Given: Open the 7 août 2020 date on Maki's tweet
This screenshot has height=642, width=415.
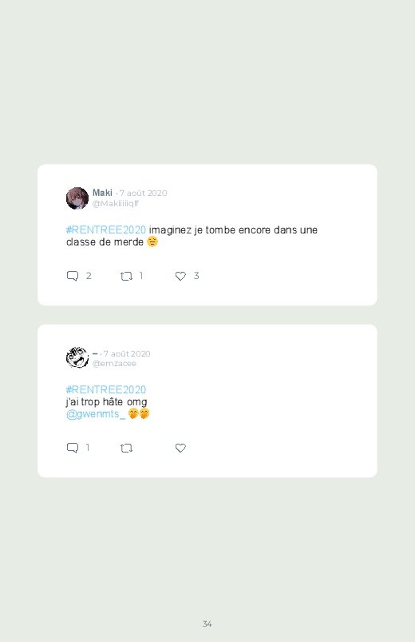Looking at the screenshot, I should (x=143, y=193).
